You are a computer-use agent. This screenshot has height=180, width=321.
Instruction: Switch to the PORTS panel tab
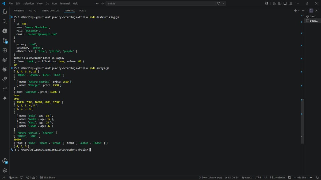tap(83, 11)
